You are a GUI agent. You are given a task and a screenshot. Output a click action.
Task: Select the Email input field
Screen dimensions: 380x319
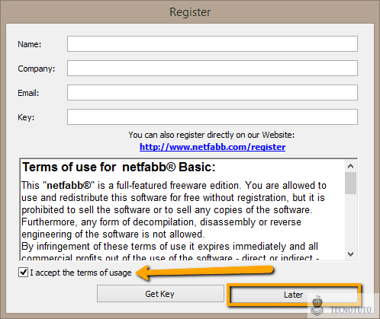click(x=212, y=93)
